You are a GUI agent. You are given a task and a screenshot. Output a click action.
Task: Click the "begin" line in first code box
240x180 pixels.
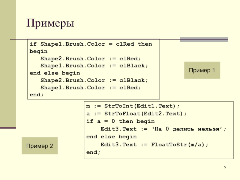pyautogui.click(x=37, y=51)
